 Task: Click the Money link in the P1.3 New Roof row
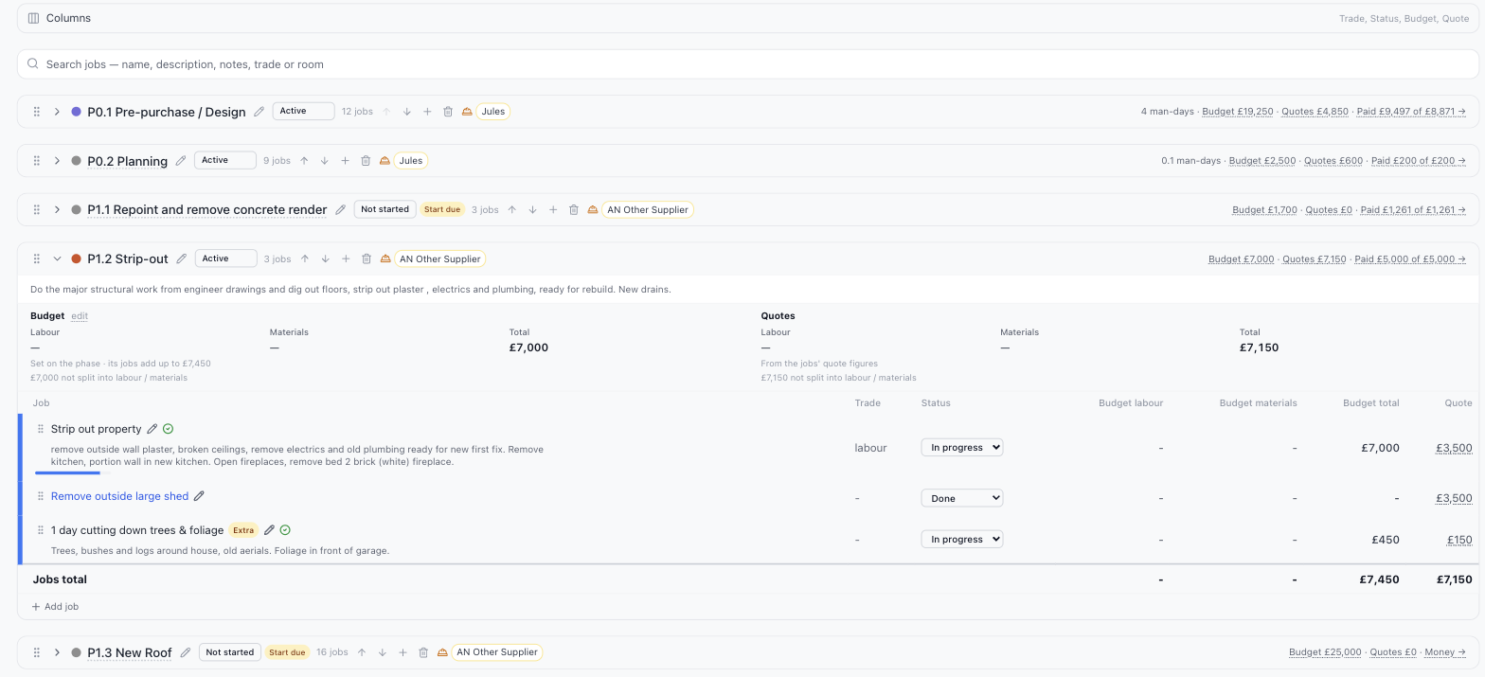tap(1446, 652)
